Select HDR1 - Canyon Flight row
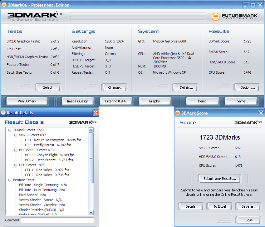Viewport: 265px width, 227px height. click(x=50, y=155)
